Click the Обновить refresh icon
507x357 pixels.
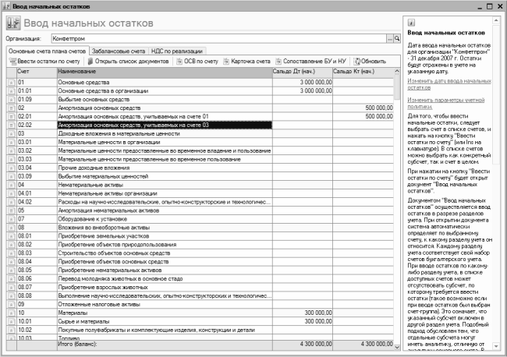[x=357, y=61]
